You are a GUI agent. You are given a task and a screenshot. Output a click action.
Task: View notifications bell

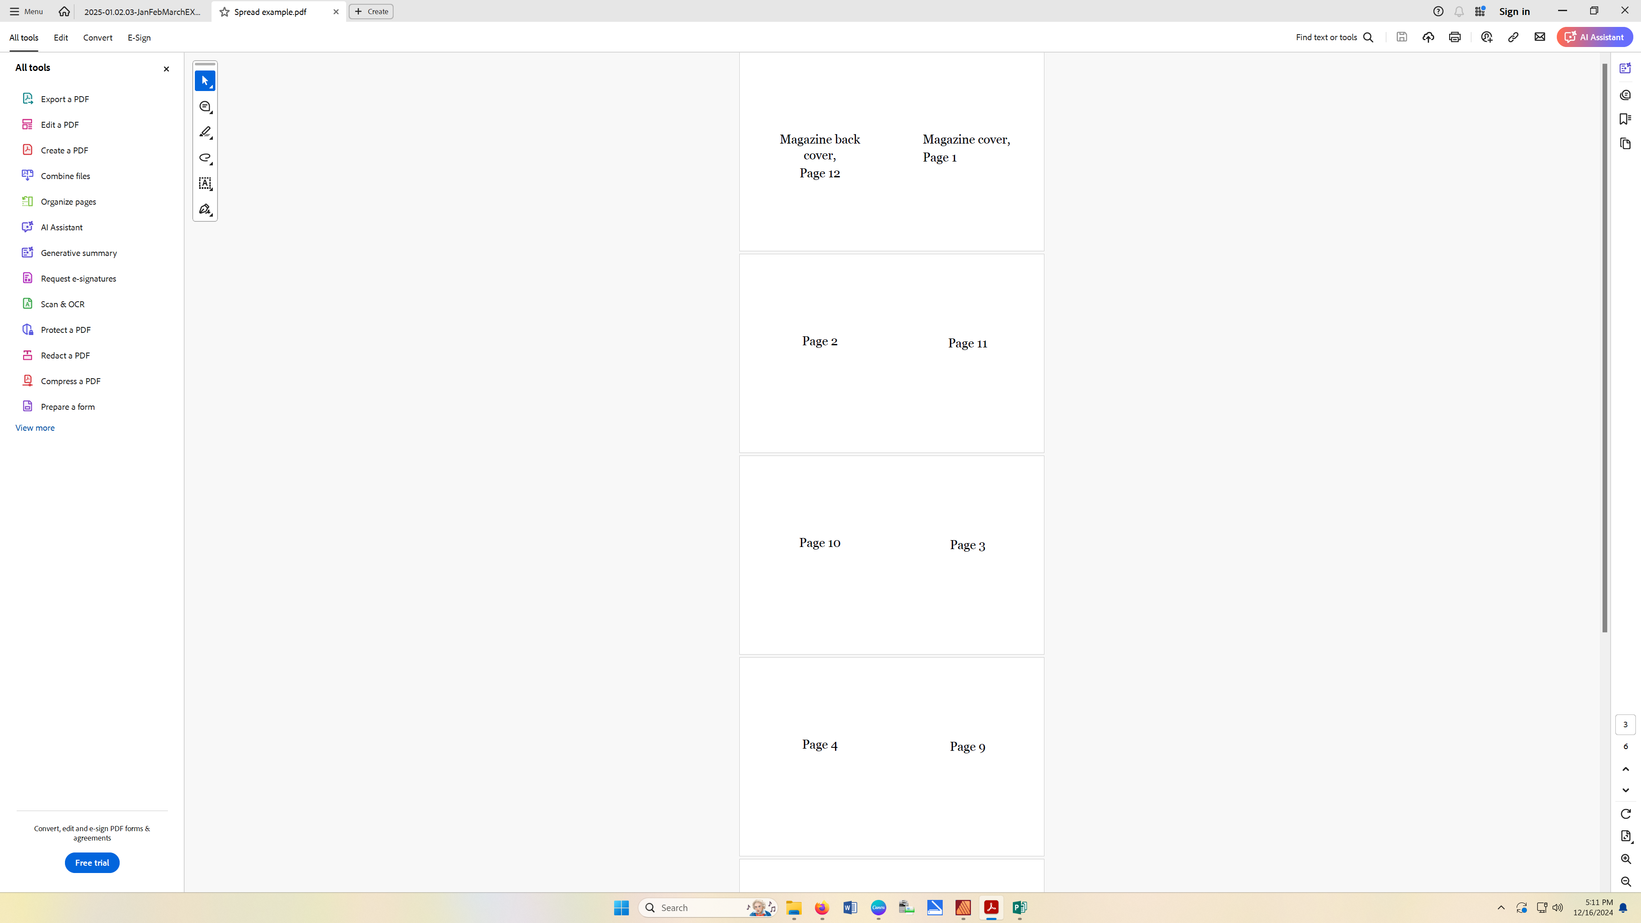[1459, 12]
